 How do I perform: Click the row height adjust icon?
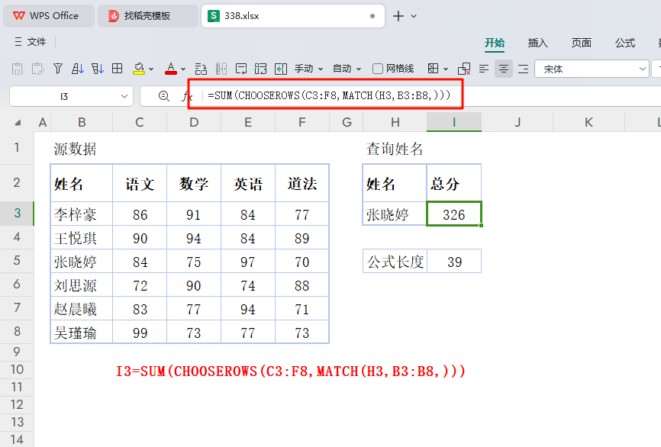coord(201,69)
